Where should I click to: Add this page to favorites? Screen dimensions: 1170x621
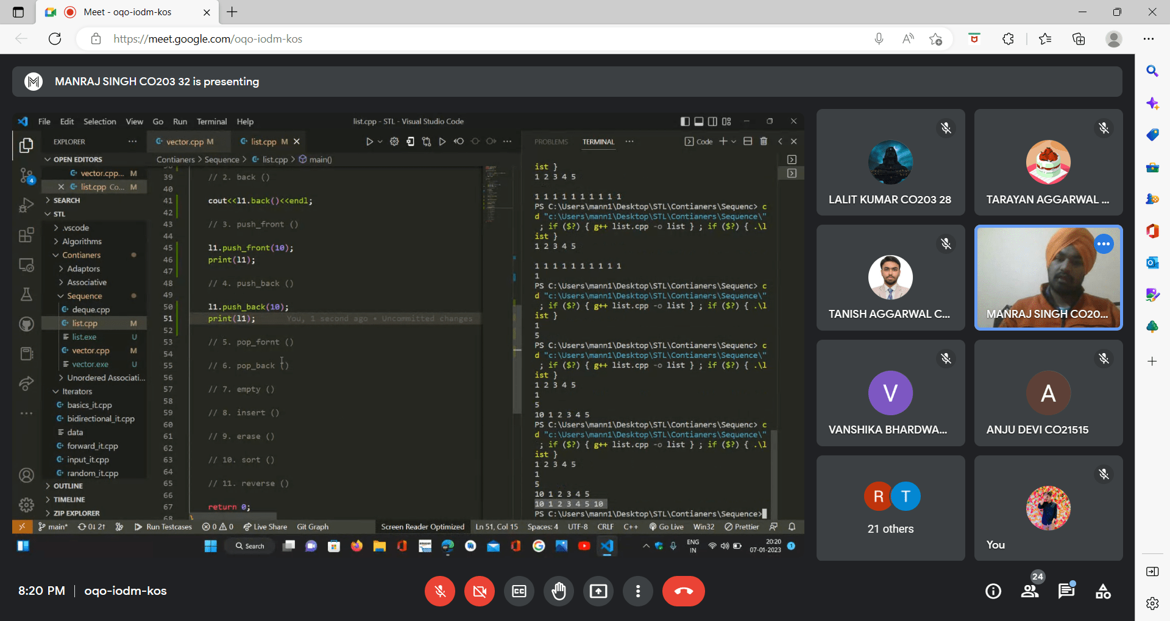pos(935,39)
